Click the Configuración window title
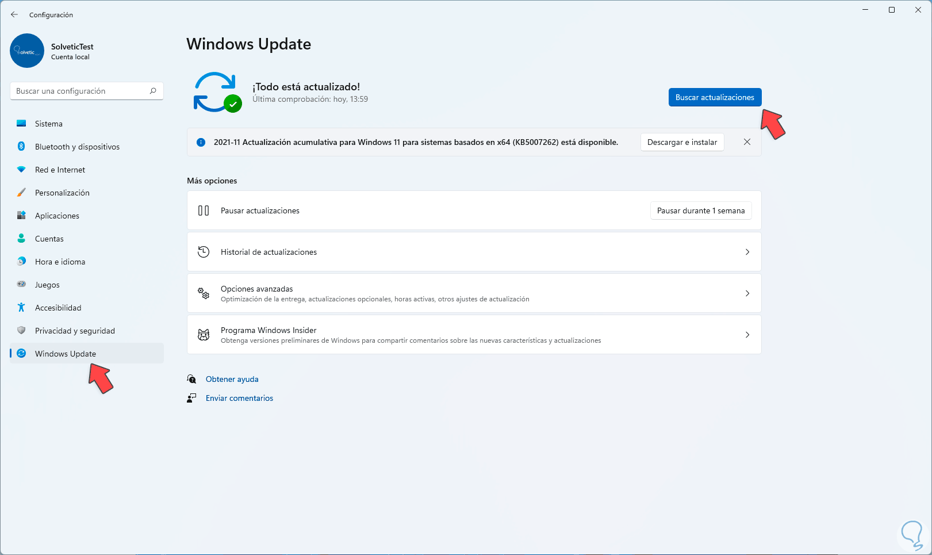Image resolution: width=932 pixels, height=555 pixels. (51, 15)
